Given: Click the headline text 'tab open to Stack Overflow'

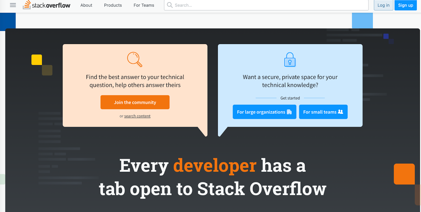Looking at the screenshot, I should click(213, 189).
